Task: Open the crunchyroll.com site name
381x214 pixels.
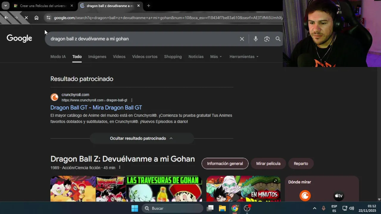Action: click(75, 95)
